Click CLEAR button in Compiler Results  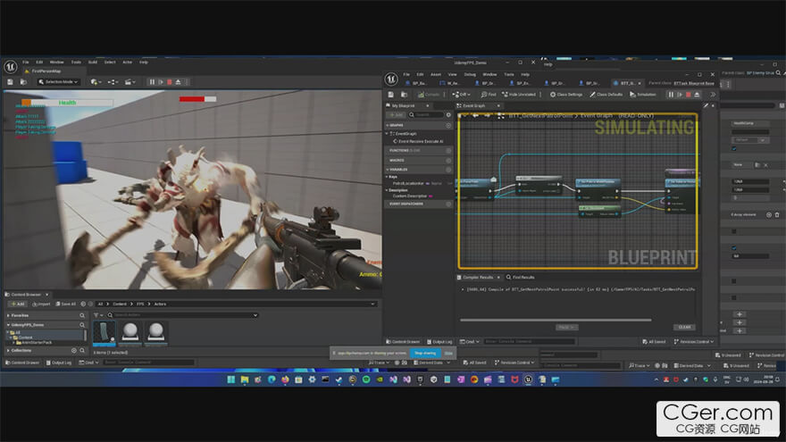tap(684, 327)
